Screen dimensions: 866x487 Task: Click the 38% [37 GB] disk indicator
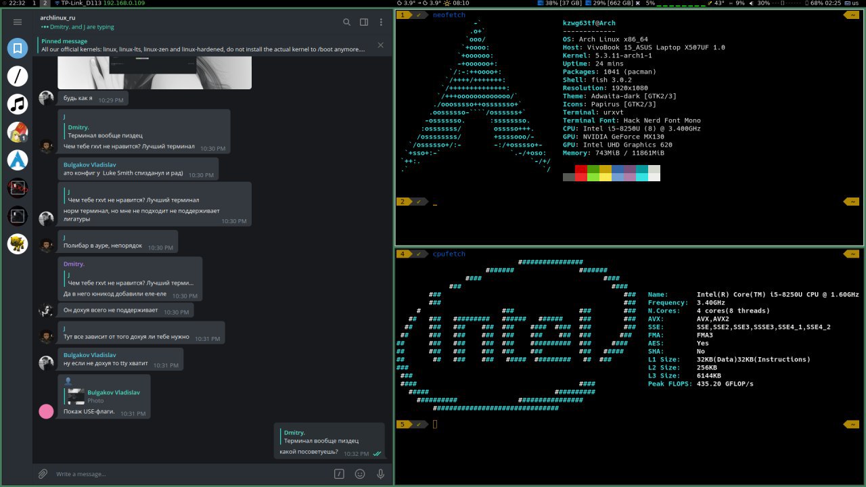coord(559,3)
